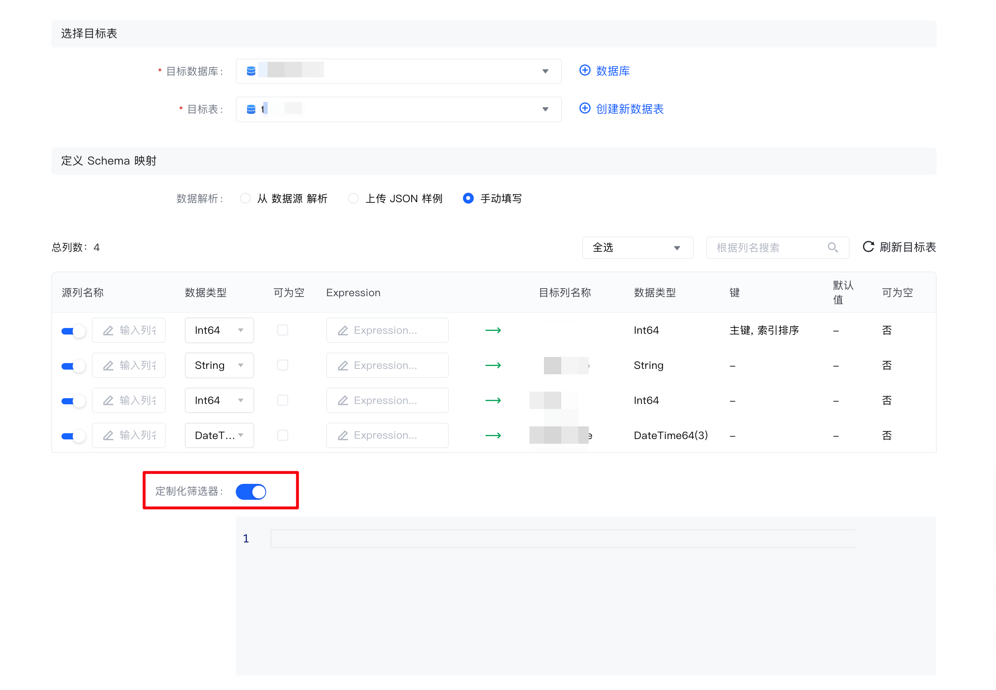
Task: Click the refresh icon next to 刷新目标表
Action: 868,247
